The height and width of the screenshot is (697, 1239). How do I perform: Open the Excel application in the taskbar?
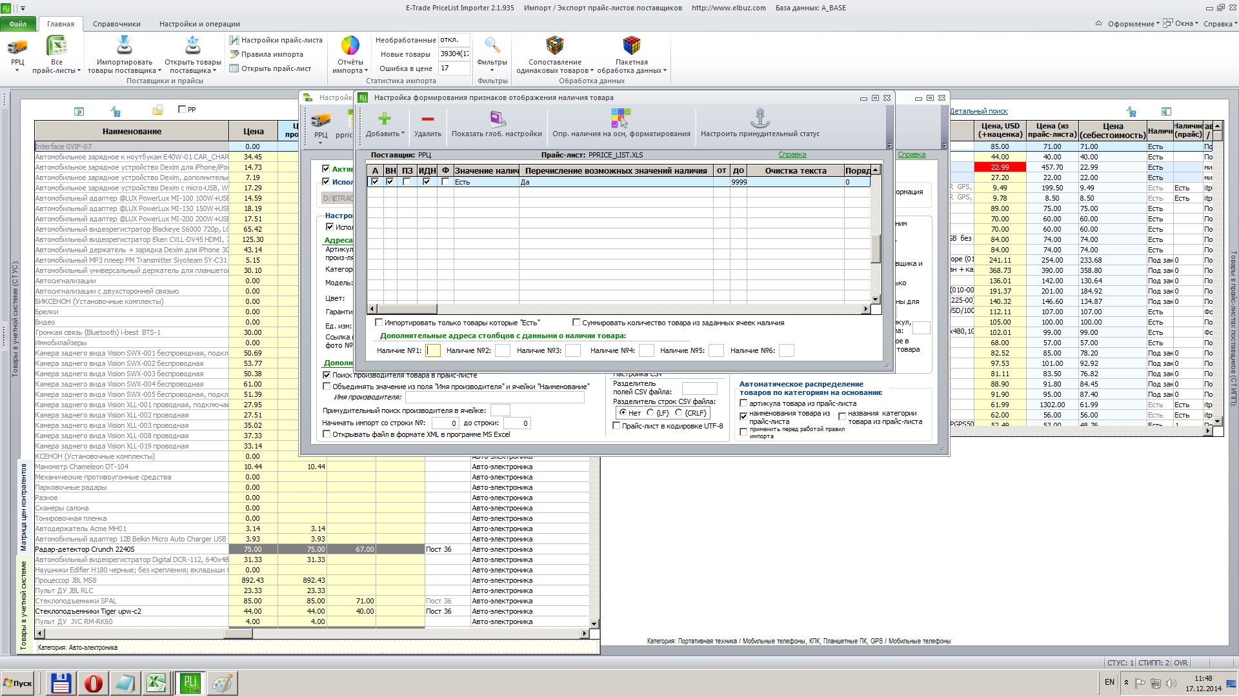pos(157,683)
